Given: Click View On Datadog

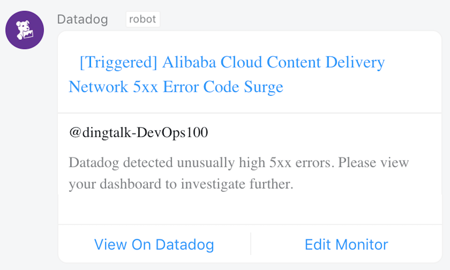Looking at the screenshot, I should (154, 244).
